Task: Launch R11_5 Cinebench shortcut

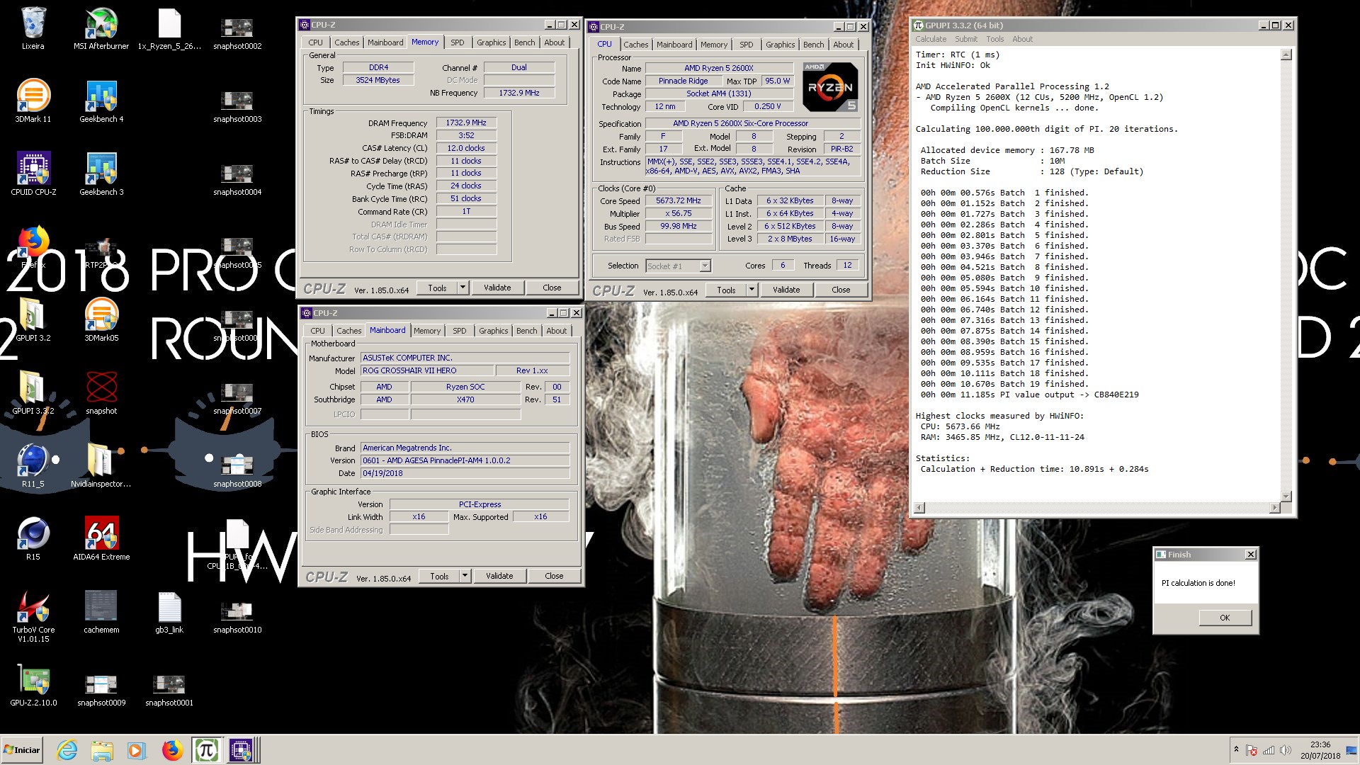Action: [x=33, y=466]
